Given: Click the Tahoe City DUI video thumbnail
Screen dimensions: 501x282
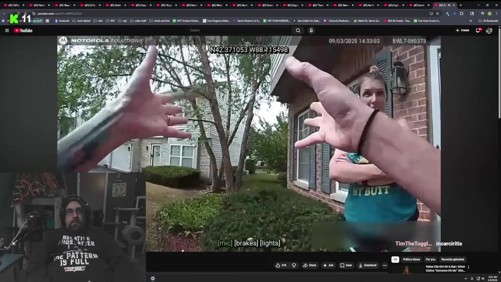Looking at the screenshot, I should 407,269.
